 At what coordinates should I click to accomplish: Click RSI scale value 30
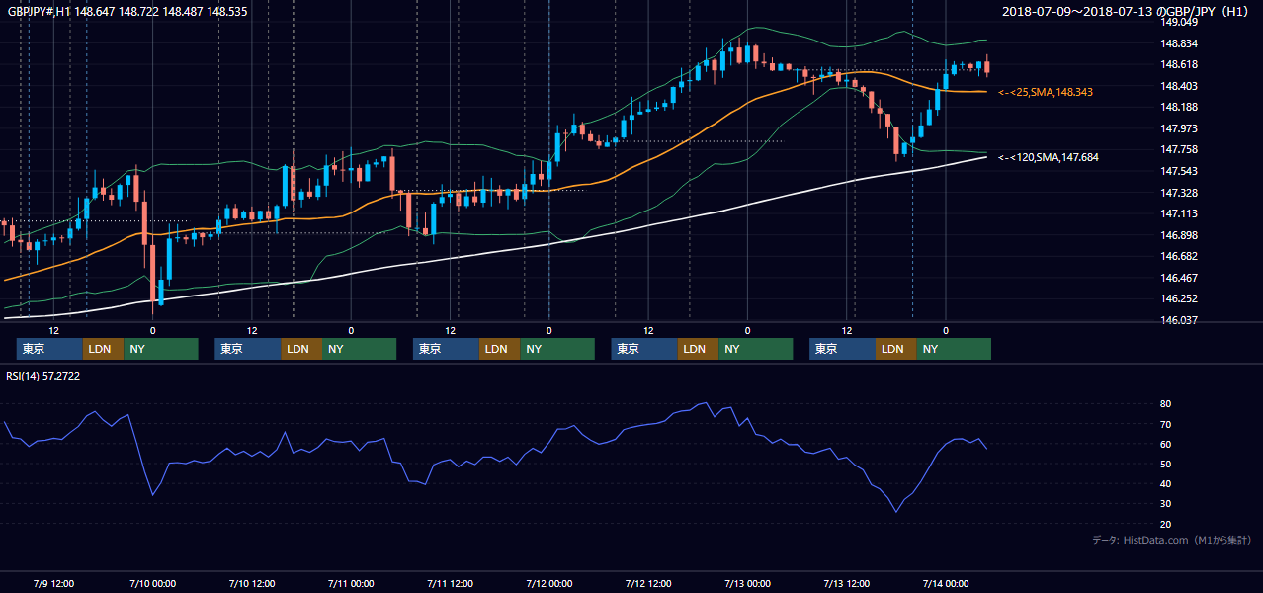(1165, 503)
